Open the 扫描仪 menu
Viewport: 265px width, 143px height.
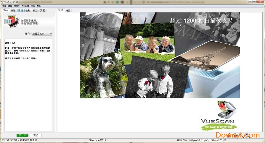[x=17, y=6]
